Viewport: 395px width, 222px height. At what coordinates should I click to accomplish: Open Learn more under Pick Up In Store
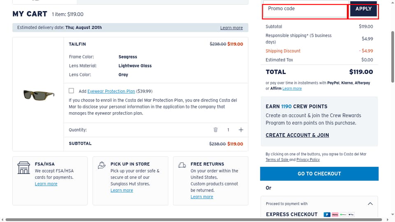tap(122, 190)
